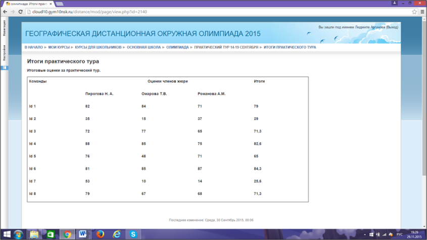Open Skype from the taskbar

point(133,234)
